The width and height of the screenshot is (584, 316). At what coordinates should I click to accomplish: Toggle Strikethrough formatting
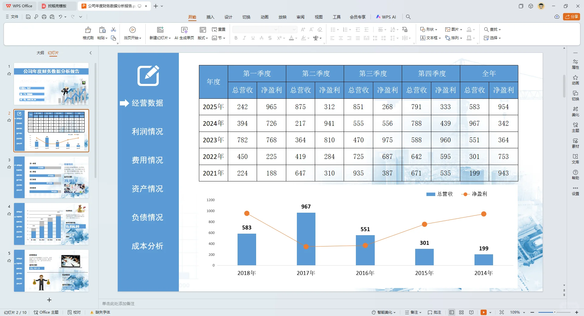(270, 38)
